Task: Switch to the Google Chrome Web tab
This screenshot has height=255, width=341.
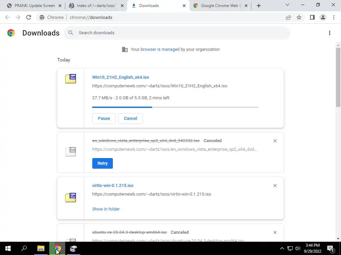Action: pyautogui.click(x=221, y=6)
